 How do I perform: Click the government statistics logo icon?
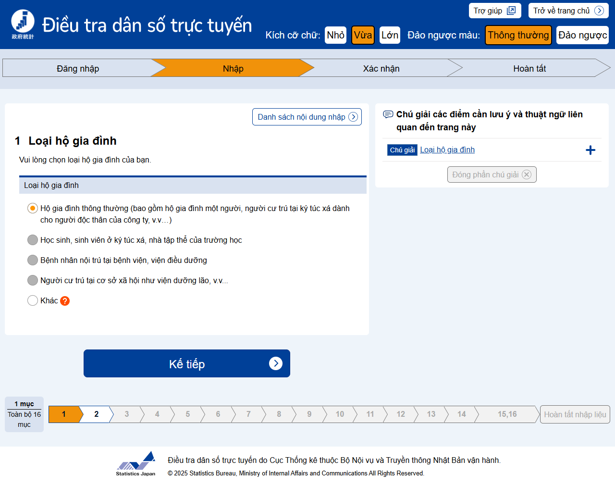tap(23, 24)
